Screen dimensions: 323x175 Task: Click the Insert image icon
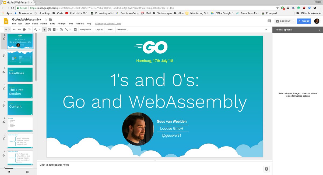pyautogui.click(x=54, y=30)
